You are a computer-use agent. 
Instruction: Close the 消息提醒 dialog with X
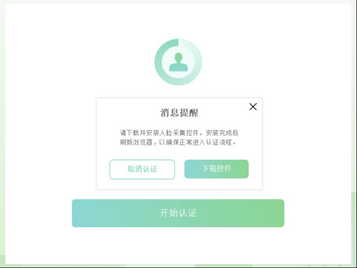pyautogui.click(x=253, y=106)
